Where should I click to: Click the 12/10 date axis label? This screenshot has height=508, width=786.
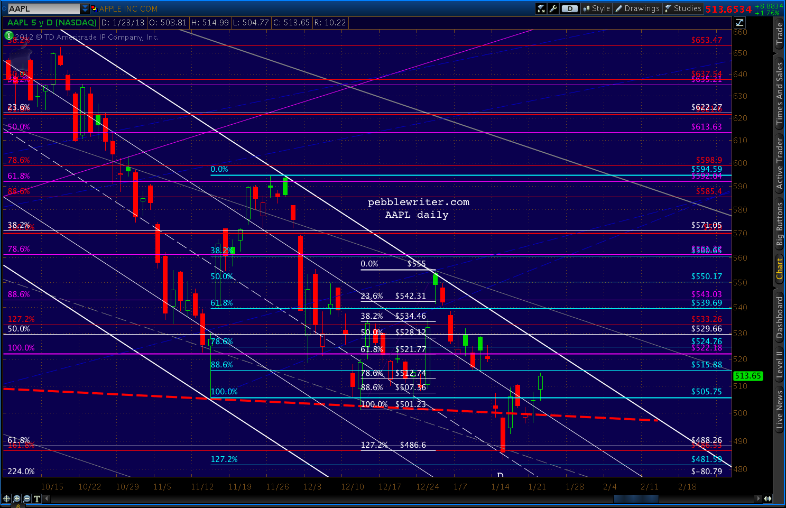353,487
